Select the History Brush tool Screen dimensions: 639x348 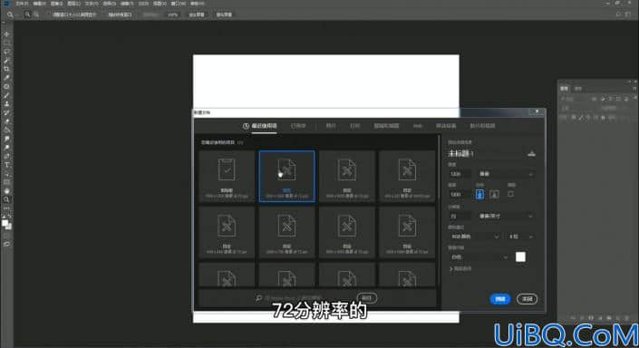(x=6, y=113)
